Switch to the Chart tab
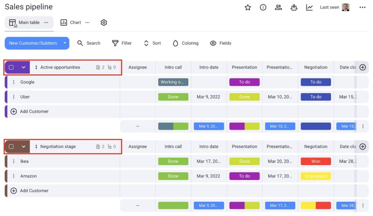This screenshot has width=373, height=216. coord(71,23)
